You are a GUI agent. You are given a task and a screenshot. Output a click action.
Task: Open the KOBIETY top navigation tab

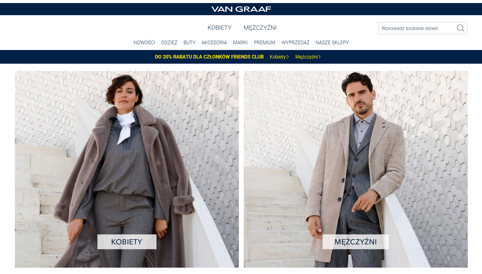(220, 28)
